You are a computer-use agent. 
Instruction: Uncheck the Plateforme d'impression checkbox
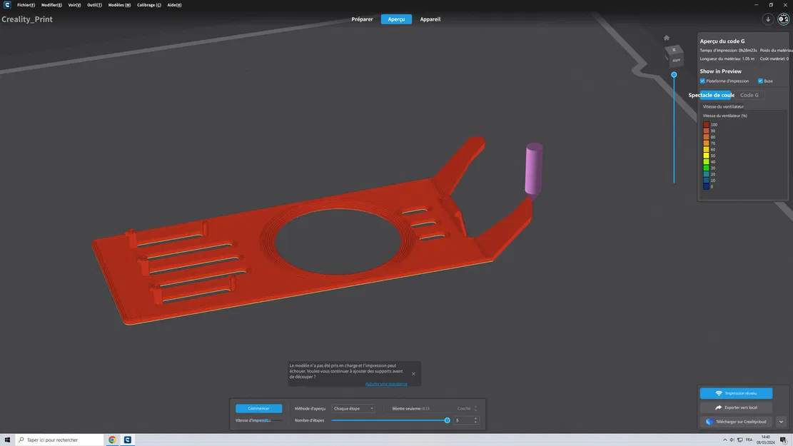pyautogui.click(x=702, y=81)
